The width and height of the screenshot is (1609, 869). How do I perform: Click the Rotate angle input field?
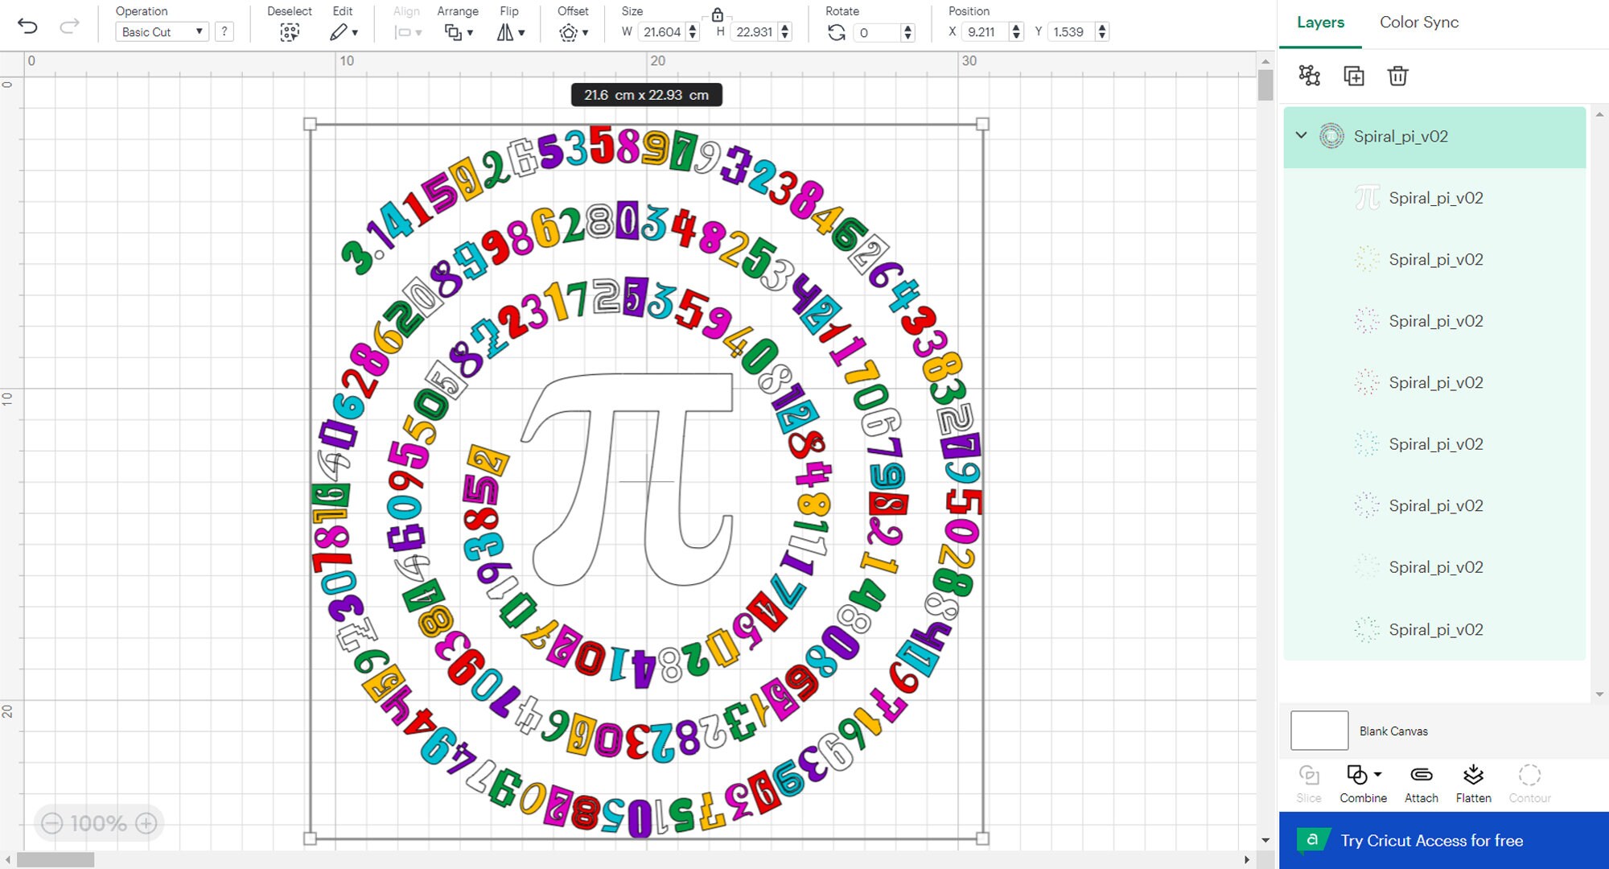point(878,32)
